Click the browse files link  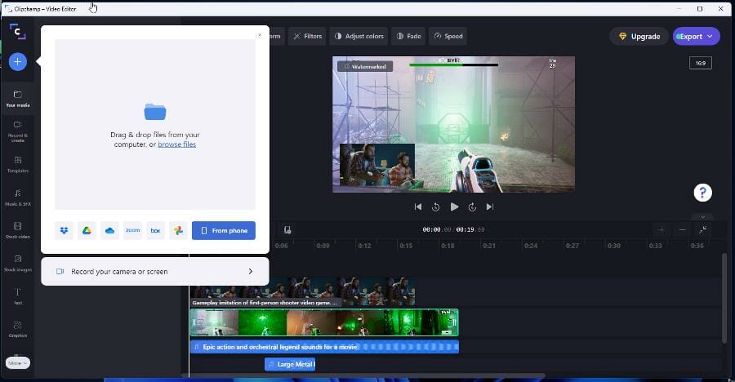click(x=176, y=144)
